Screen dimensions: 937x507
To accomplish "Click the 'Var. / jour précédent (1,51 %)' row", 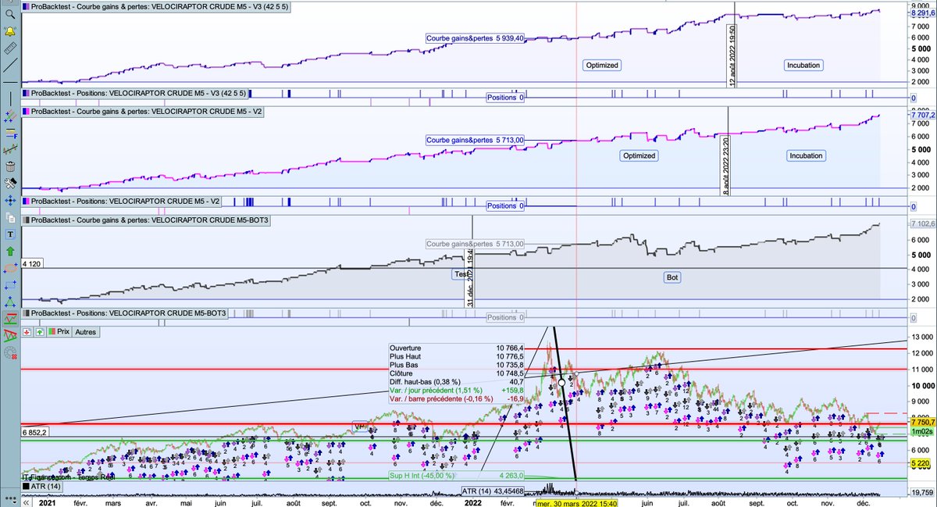I will tap(457, 391).
